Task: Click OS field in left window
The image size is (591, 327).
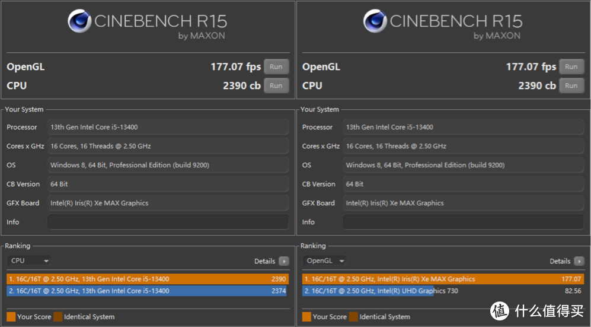Action: (168, 165)
